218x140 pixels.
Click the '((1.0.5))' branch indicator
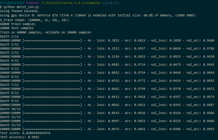111,3
